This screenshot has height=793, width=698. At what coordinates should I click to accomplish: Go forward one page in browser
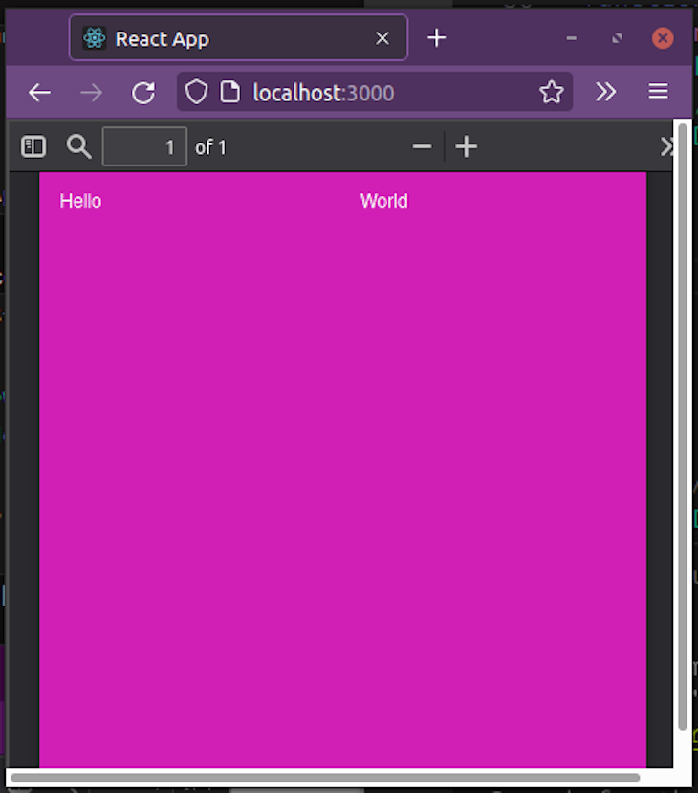point(92,93)
